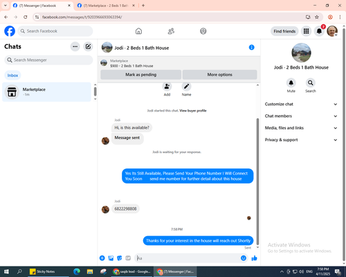Open Windows Start menu
Viewport: 346px width, 277px height.
point(6,271)
